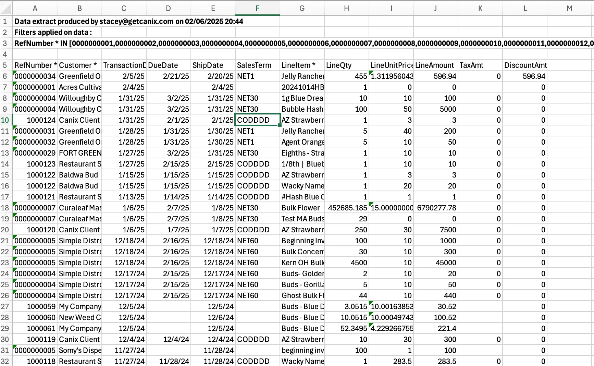Click the DiscountAmt value 596.94

[x=525, y=76]
